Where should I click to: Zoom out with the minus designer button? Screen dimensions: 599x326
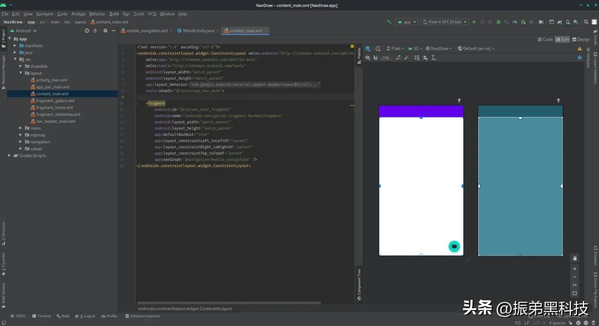tap(575, 277)
